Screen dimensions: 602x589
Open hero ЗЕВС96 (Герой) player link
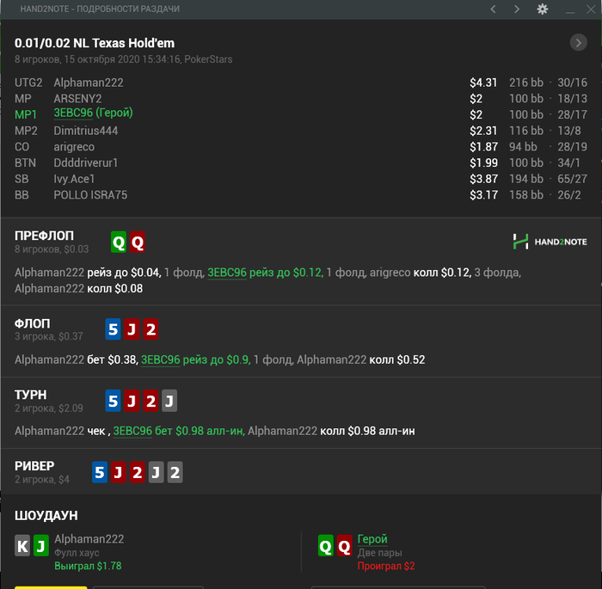point(93,113)
